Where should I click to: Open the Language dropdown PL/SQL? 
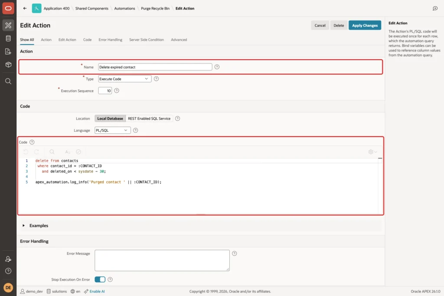click(112, 130)
